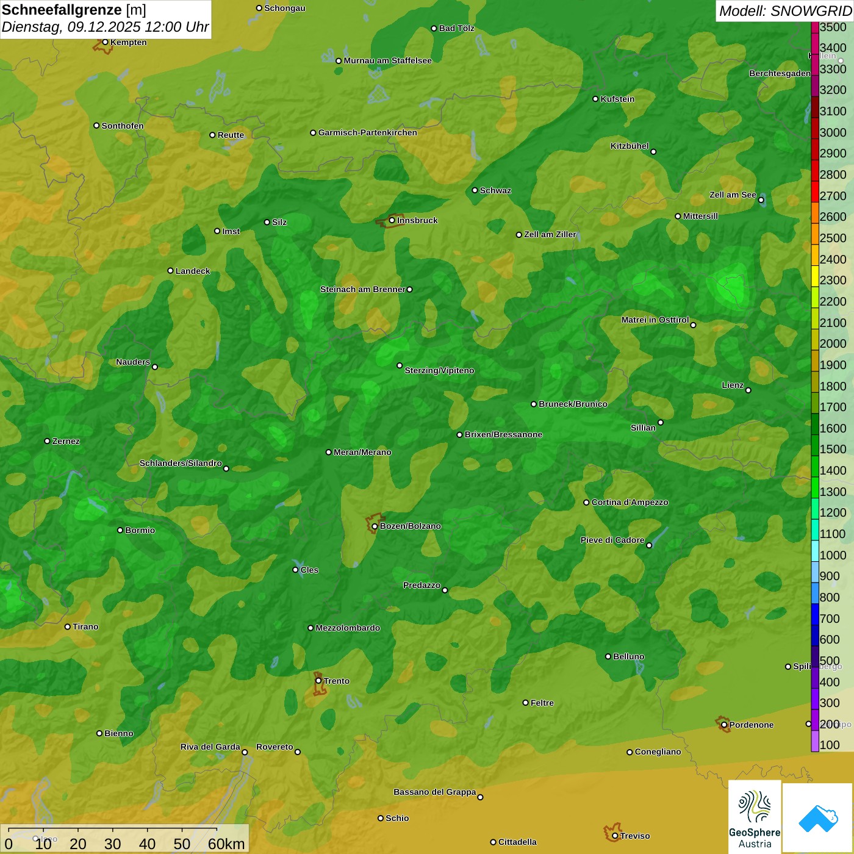Viewport: 854px width, 854px height.
Task: Click the Trento city marker
Action: (318, 681)
